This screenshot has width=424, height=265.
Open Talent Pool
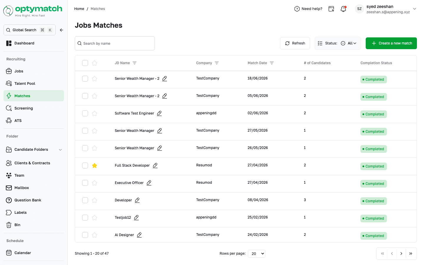pyautogui.click(x=34, y=84)
